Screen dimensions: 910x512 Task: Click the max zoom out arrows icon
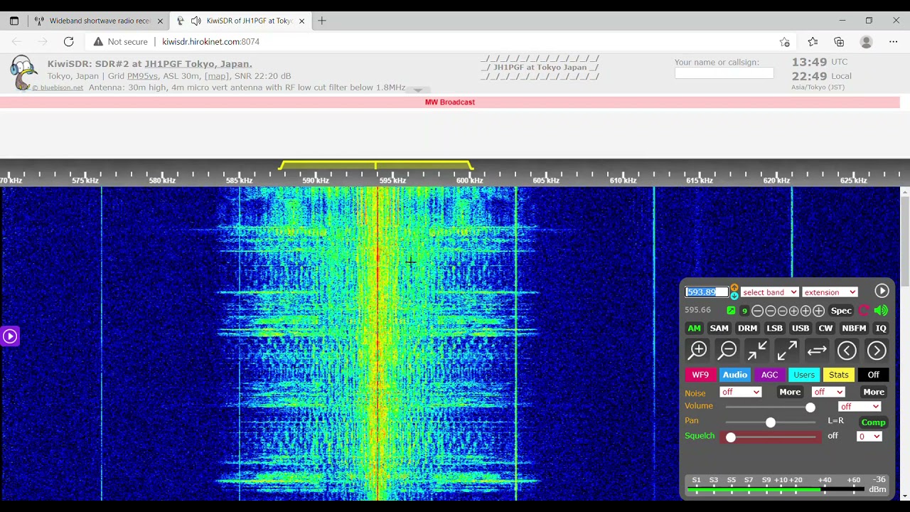787,350
